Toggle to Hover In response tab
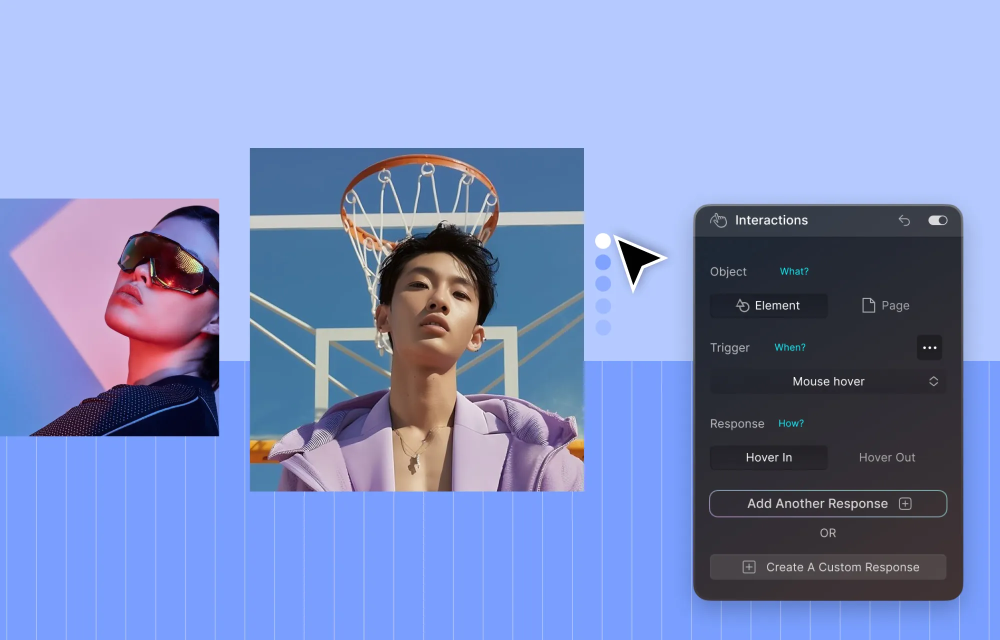Screen dimensions: 1000x640 click(x=767, y=457)
